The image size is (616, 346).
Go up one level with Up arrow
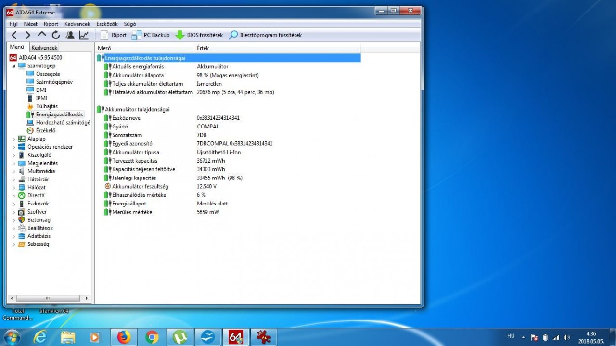[x=42, y=35]
